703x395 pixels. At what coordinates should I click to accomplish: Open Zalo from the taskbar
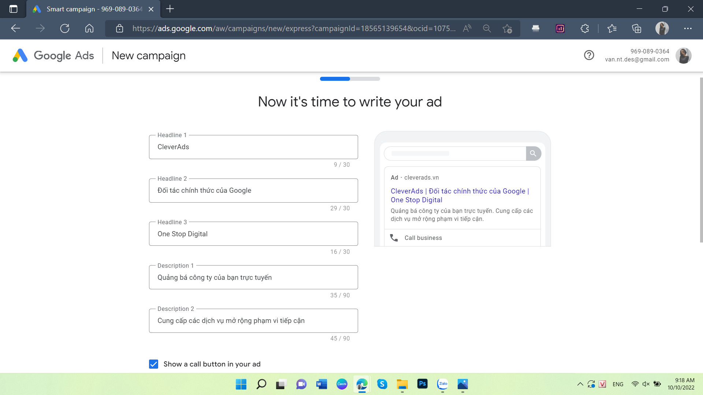point(443,384)
